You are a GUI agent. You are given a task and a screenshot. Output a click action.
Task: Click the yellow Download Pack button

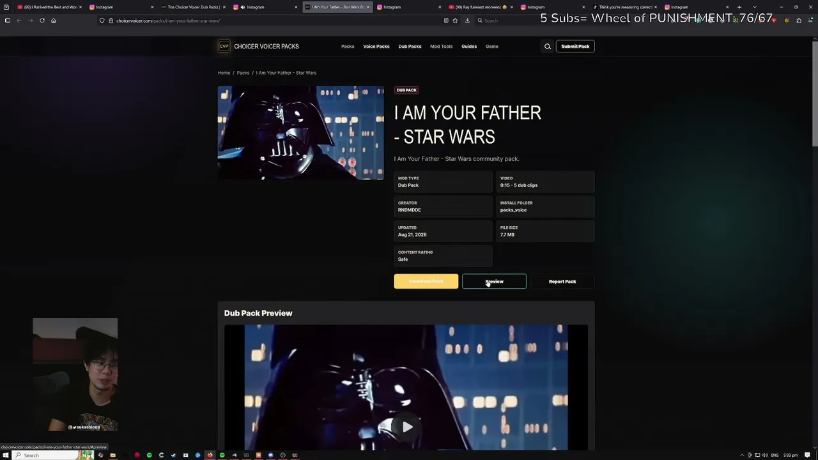pyautogui.click(x=426, y=281)
